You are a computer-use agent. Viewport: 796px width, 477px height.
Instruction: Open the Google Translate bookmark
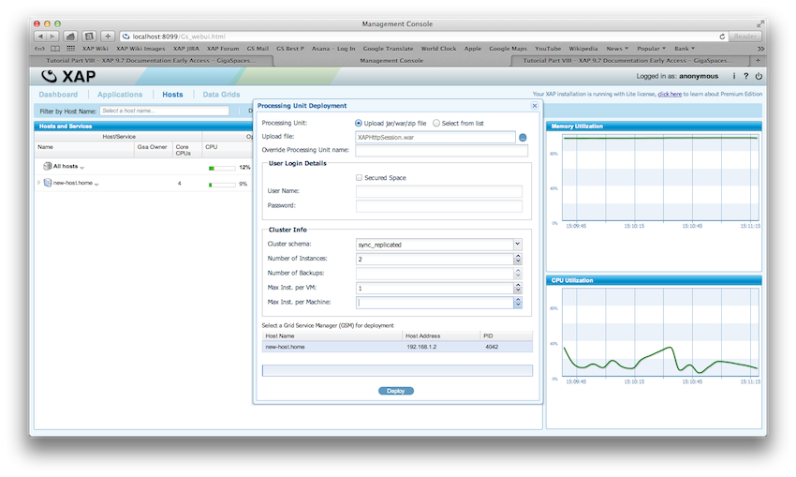point(388,49)
